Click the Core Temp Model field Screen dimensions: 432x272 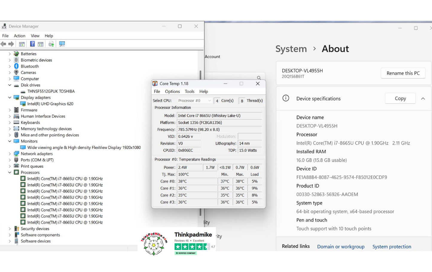pos(219,116)
